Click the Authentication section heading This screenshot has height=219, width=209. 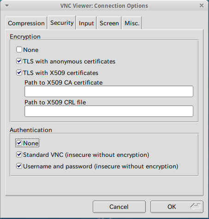[31, 130]
